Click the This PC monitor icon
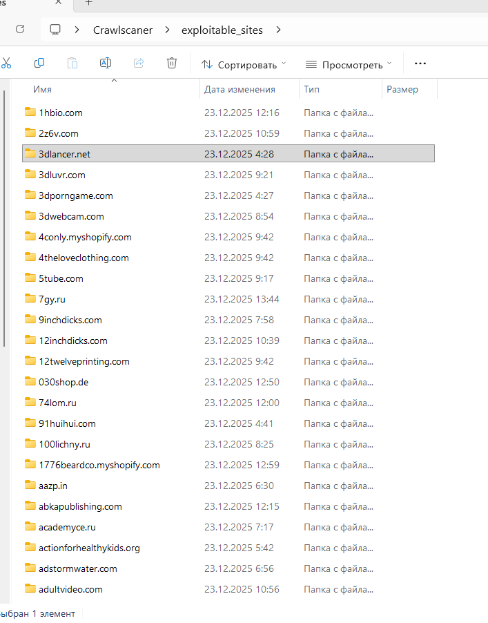 coord(55,30)
